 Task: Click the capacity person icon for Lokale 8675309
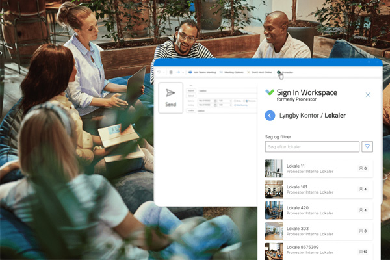click(361, 252)
